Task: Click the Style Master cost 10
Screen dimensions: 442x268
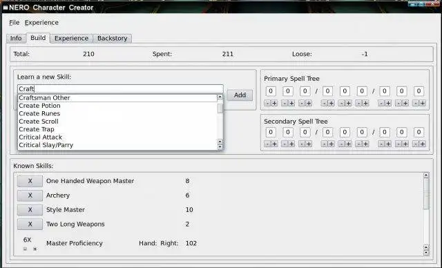Action: 189,210
